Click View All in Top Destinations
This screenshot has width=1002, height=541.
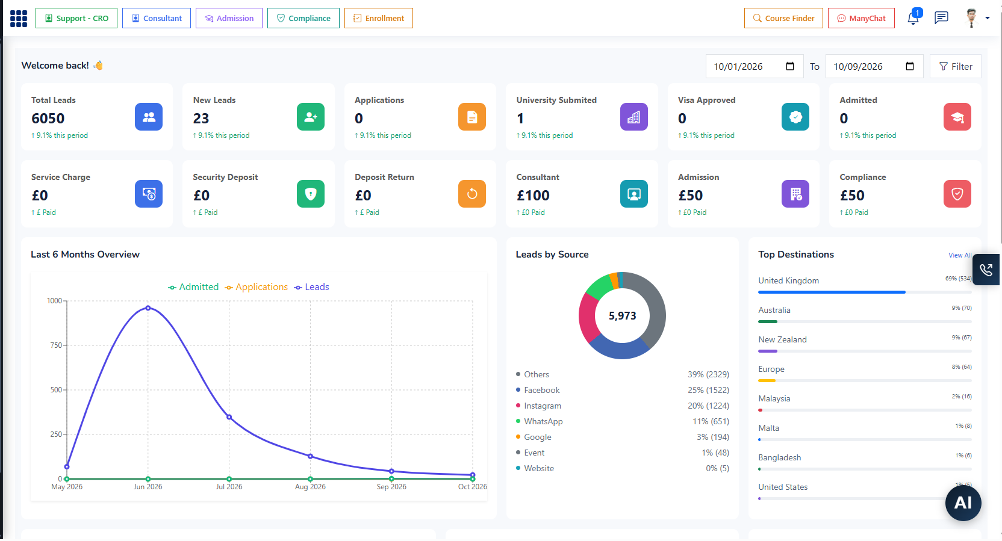point(960,255)
